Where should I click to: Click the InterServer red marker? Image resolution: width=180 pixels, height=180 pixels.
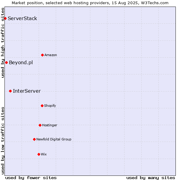(x=10, y=91)
